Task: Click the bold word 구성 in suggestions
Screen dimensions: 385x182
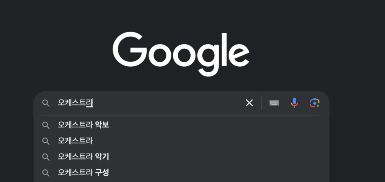Action: tap(102, 173)
